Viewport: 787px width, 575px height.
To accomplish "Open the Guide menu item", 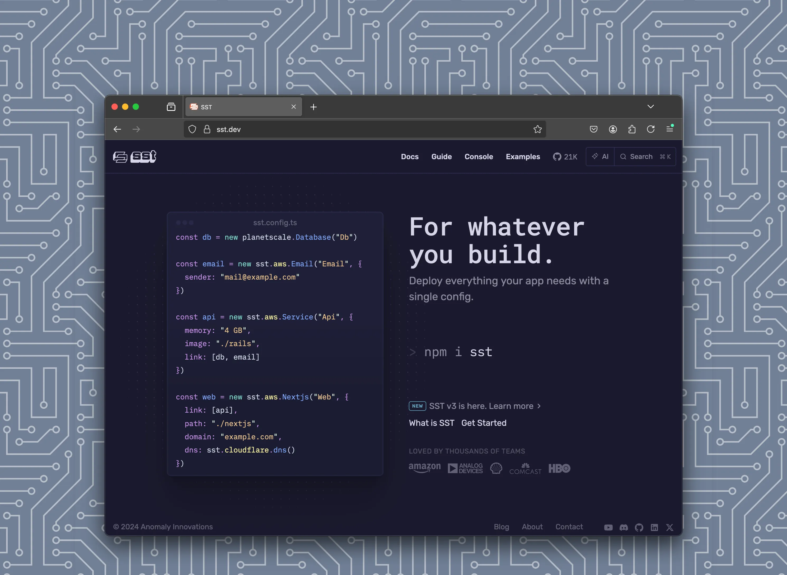I will tap(441, 157).
